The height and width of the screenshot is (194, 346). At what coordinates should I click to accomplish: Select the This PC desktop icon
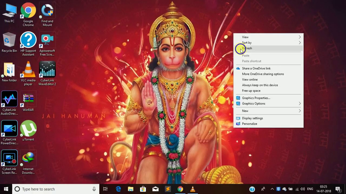pyautogui.click(x=9, y=13)
